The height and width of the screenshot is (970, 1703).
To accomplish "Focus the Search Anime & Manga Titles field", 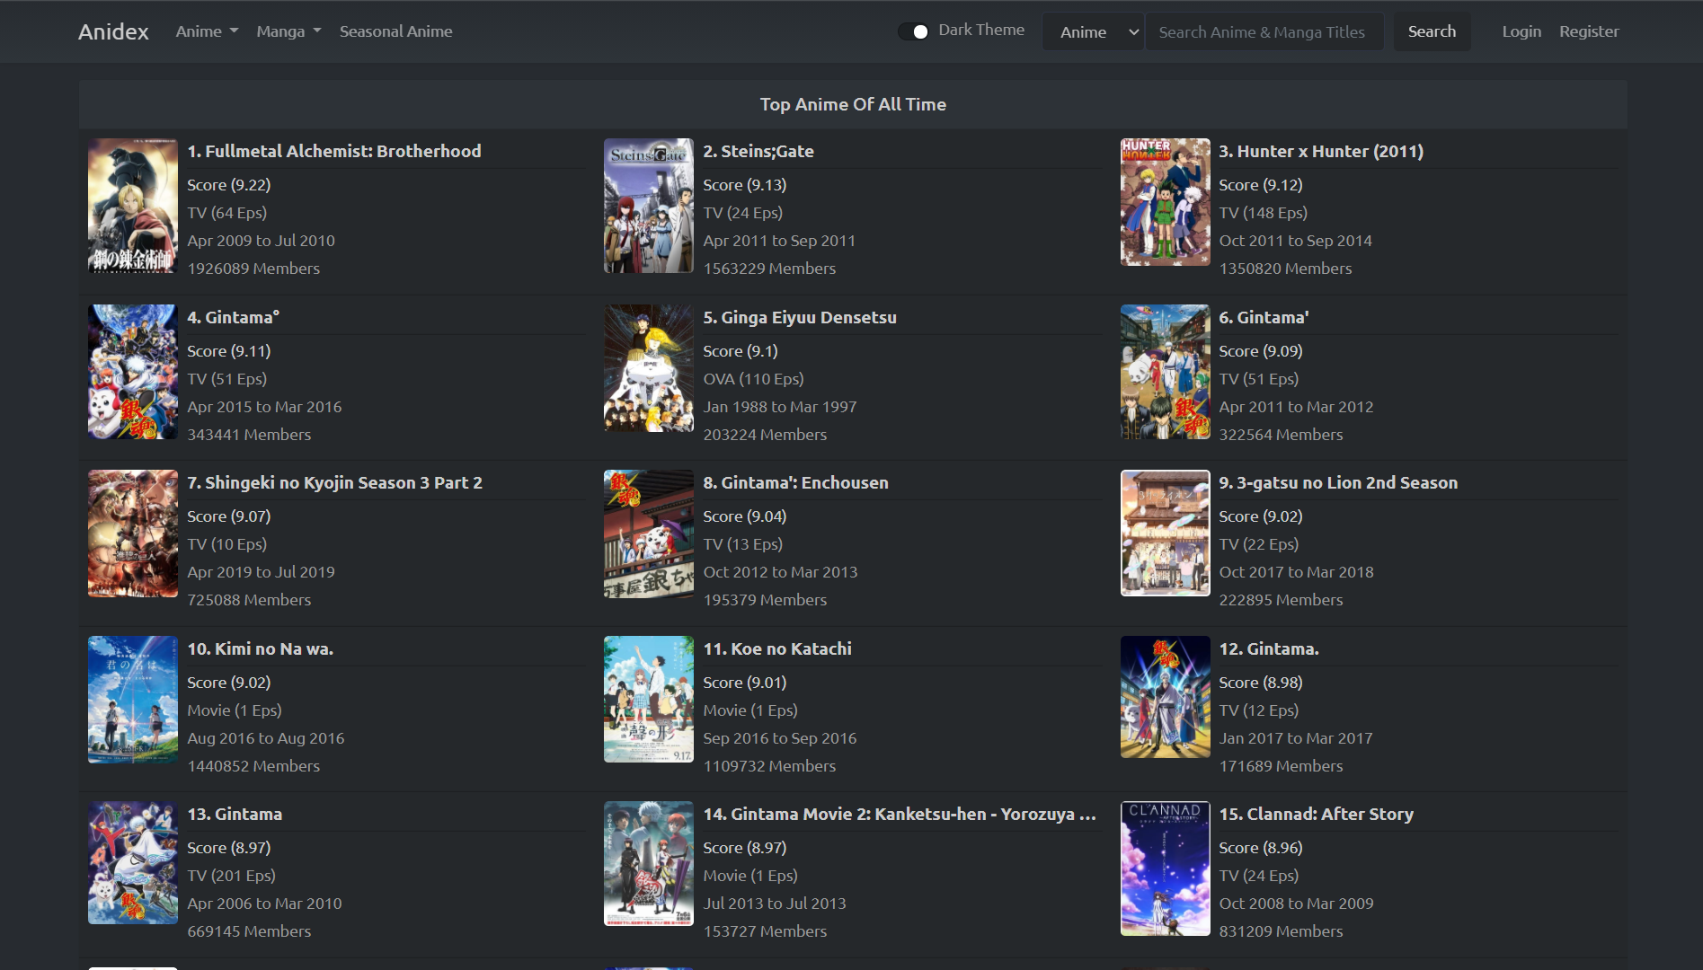I will (x=1264, y=31).
